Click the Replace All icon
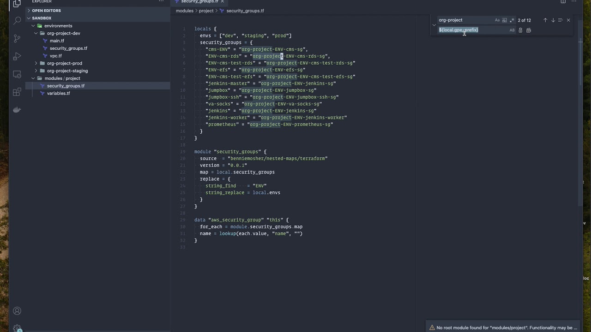The image size is (591, 332). pos(529,30)
